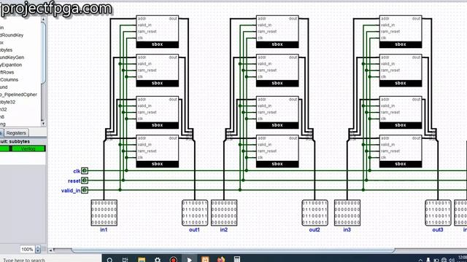Select the topmost sbox block above in2
Viewport: 467px width, 262px height.
(277, 31)
